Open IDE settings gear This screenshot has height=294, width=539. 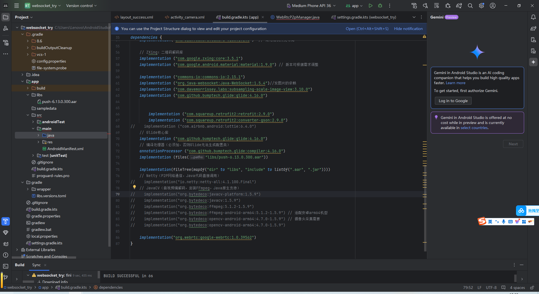pyautogui.click(x=481, y=6)
